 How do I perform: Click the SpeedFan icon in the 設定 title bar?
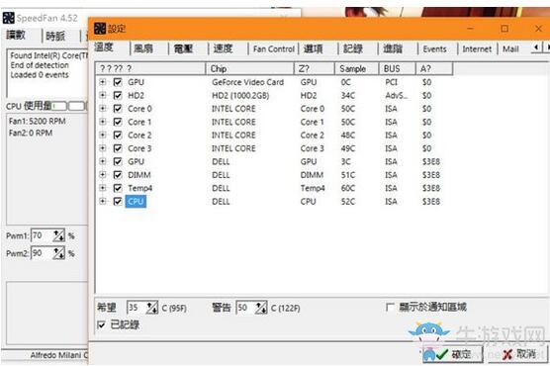click(x=100, y=29)
